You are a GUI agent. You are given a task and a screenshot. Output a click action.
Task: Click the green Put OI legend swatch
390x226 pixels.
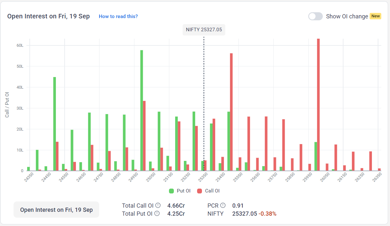click(172, 191)
